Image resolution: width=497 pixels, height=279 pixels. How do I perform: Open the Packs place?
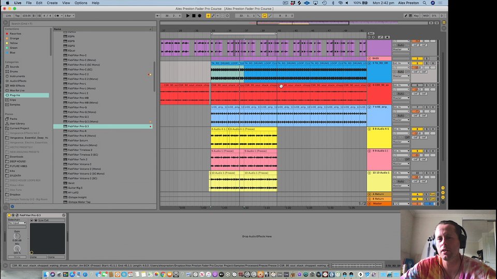tap(13, 119)
